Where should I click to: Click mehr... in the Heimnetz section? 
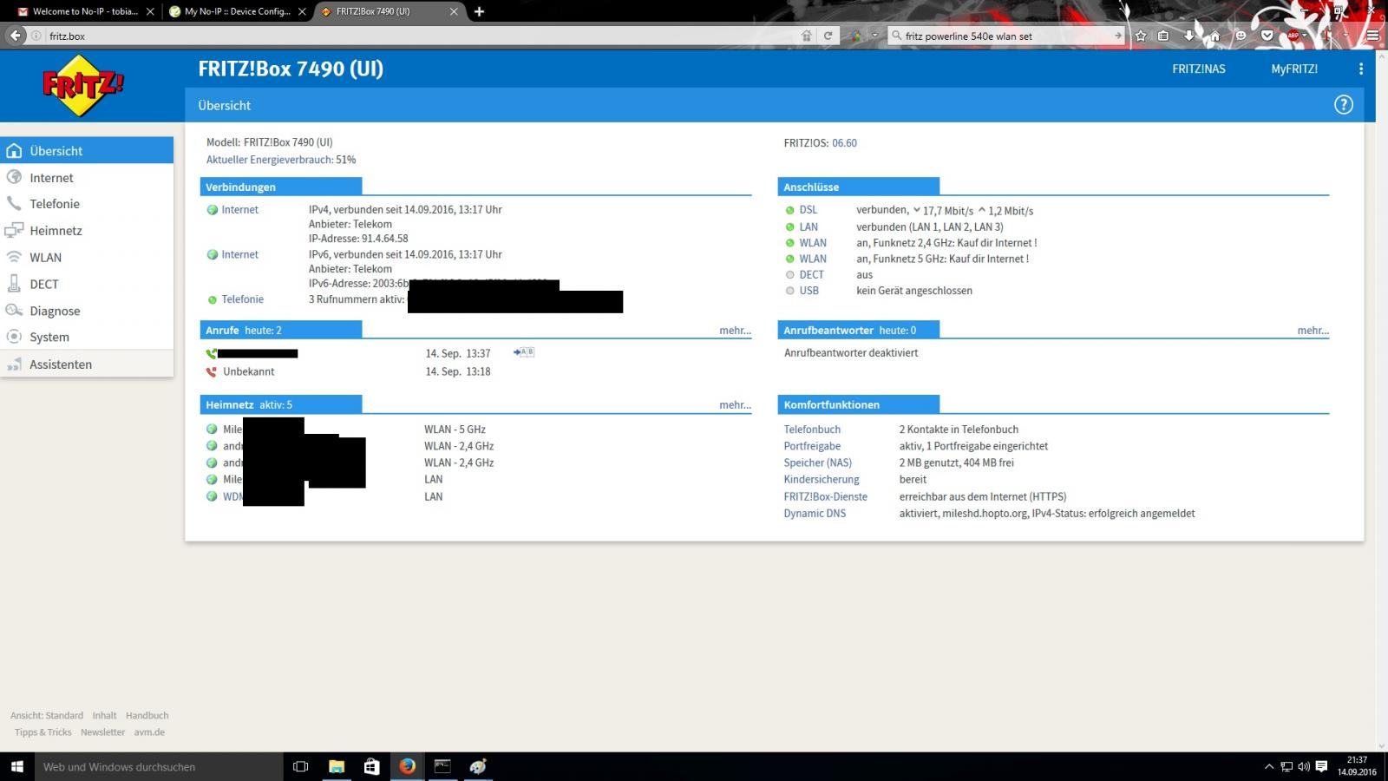(735, 405)
